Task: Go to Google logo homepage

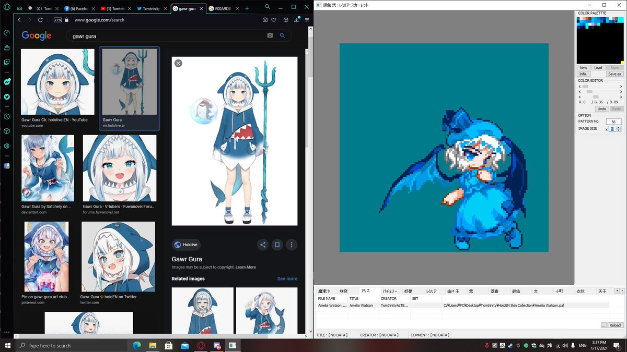Action: 36,35
